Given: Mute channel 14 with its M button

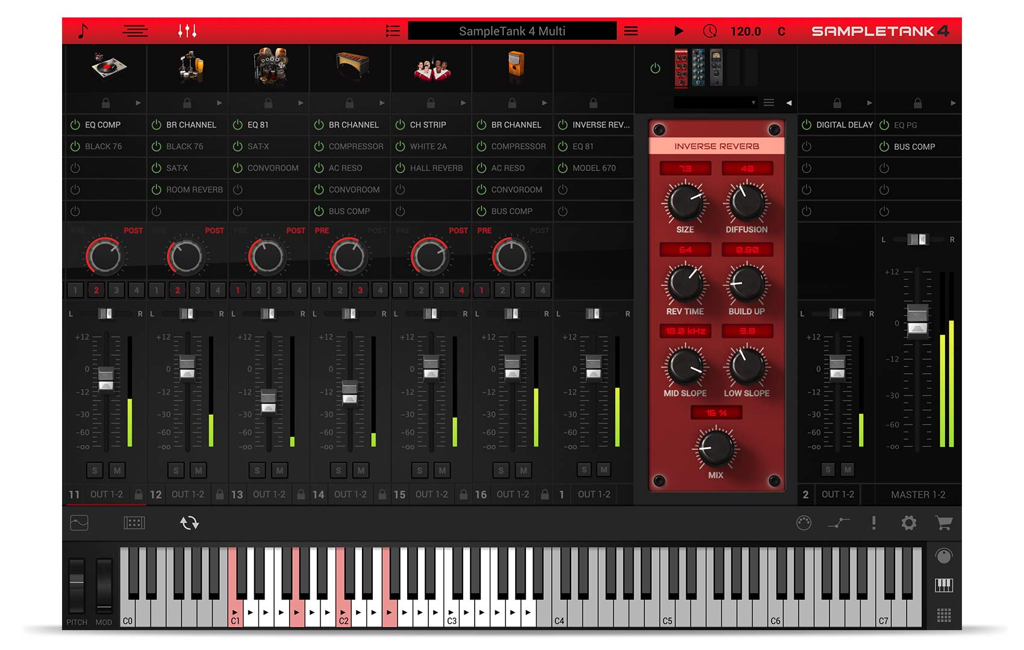Looking at the screenshot, I should tap(361, 470).
